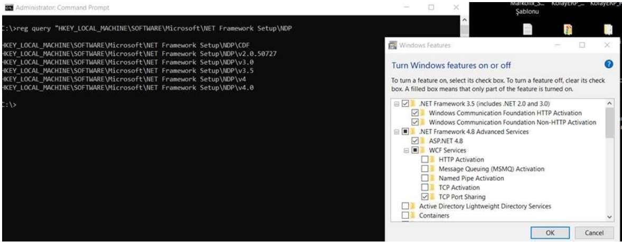622x242 pixels.
Task: Click OK in Windows Features dialog
Action: tap(550, 233)
